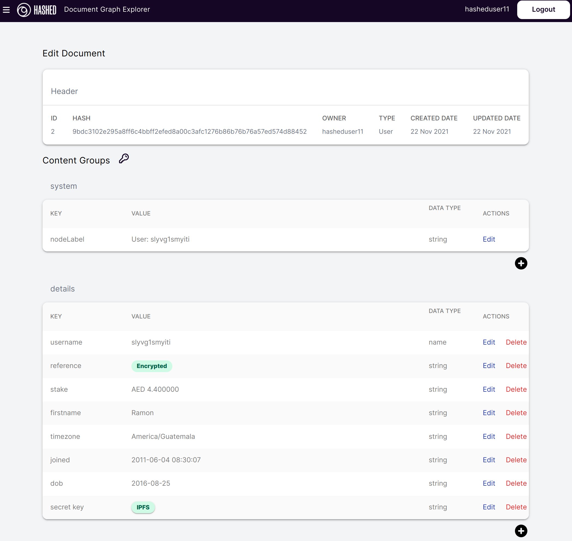Click Edit action for firstname field

pos(489,413)
